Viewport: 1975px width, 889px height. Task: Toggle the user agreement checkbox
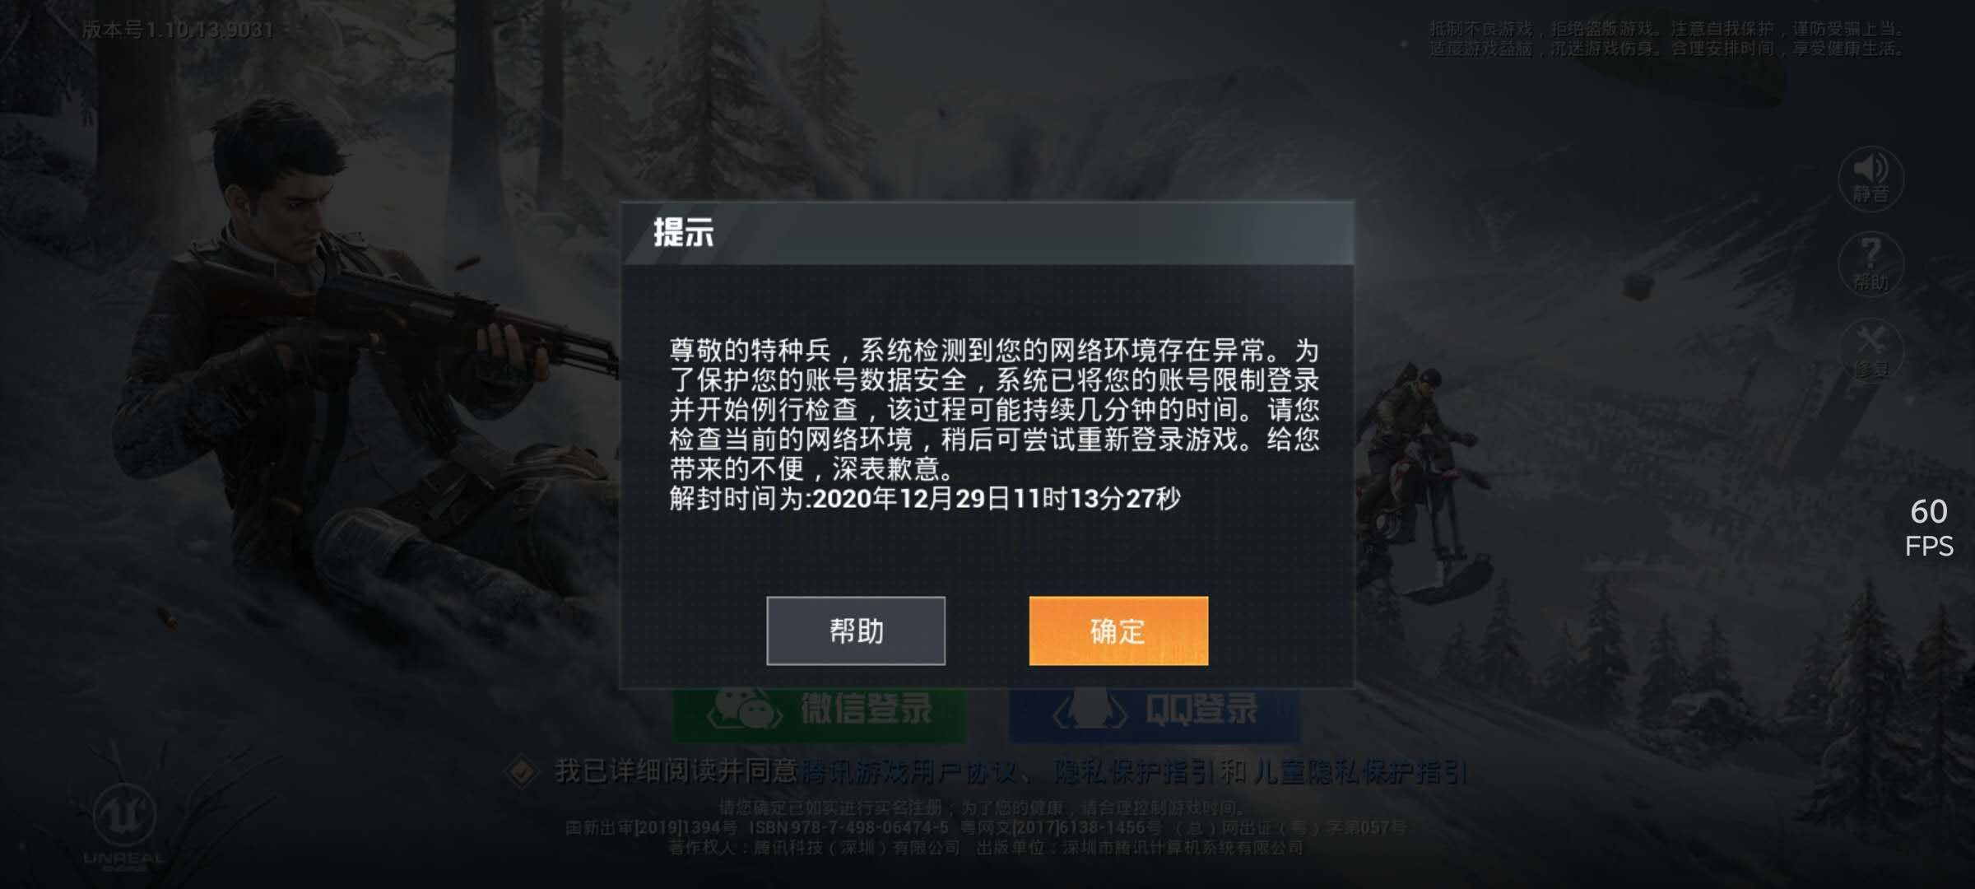point(522,772)
